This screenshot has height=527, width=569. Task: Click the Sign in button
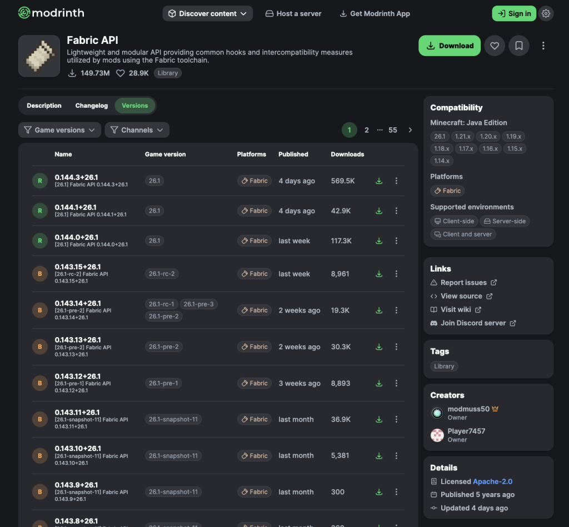pyautogui.click(x=514, y=13)
